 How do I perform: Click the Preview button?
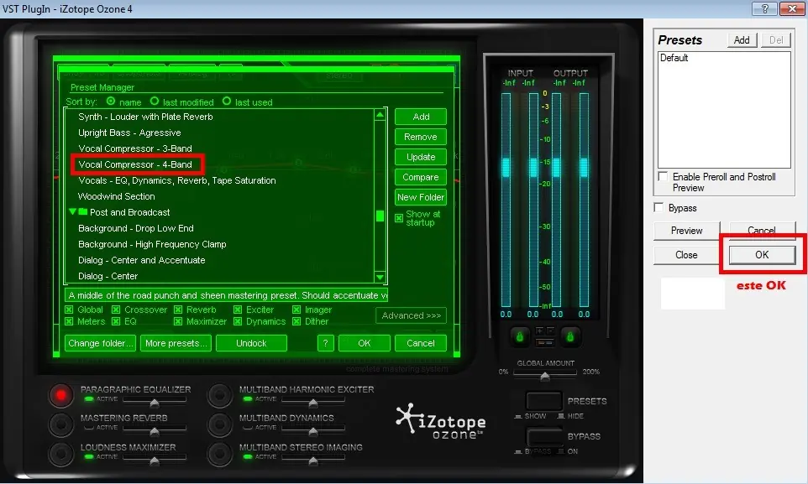coord(686,231)
